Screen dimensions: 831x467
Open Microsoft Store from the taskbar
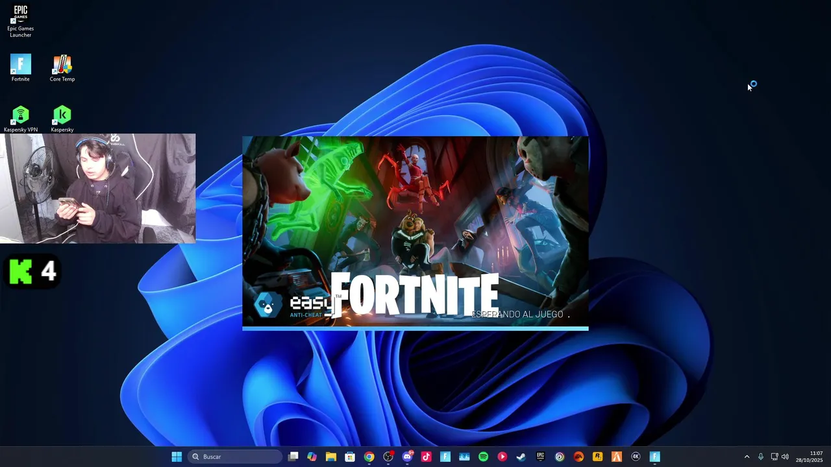[350, 457]
